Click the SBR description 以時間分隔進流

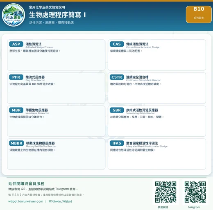click(137, 117)
